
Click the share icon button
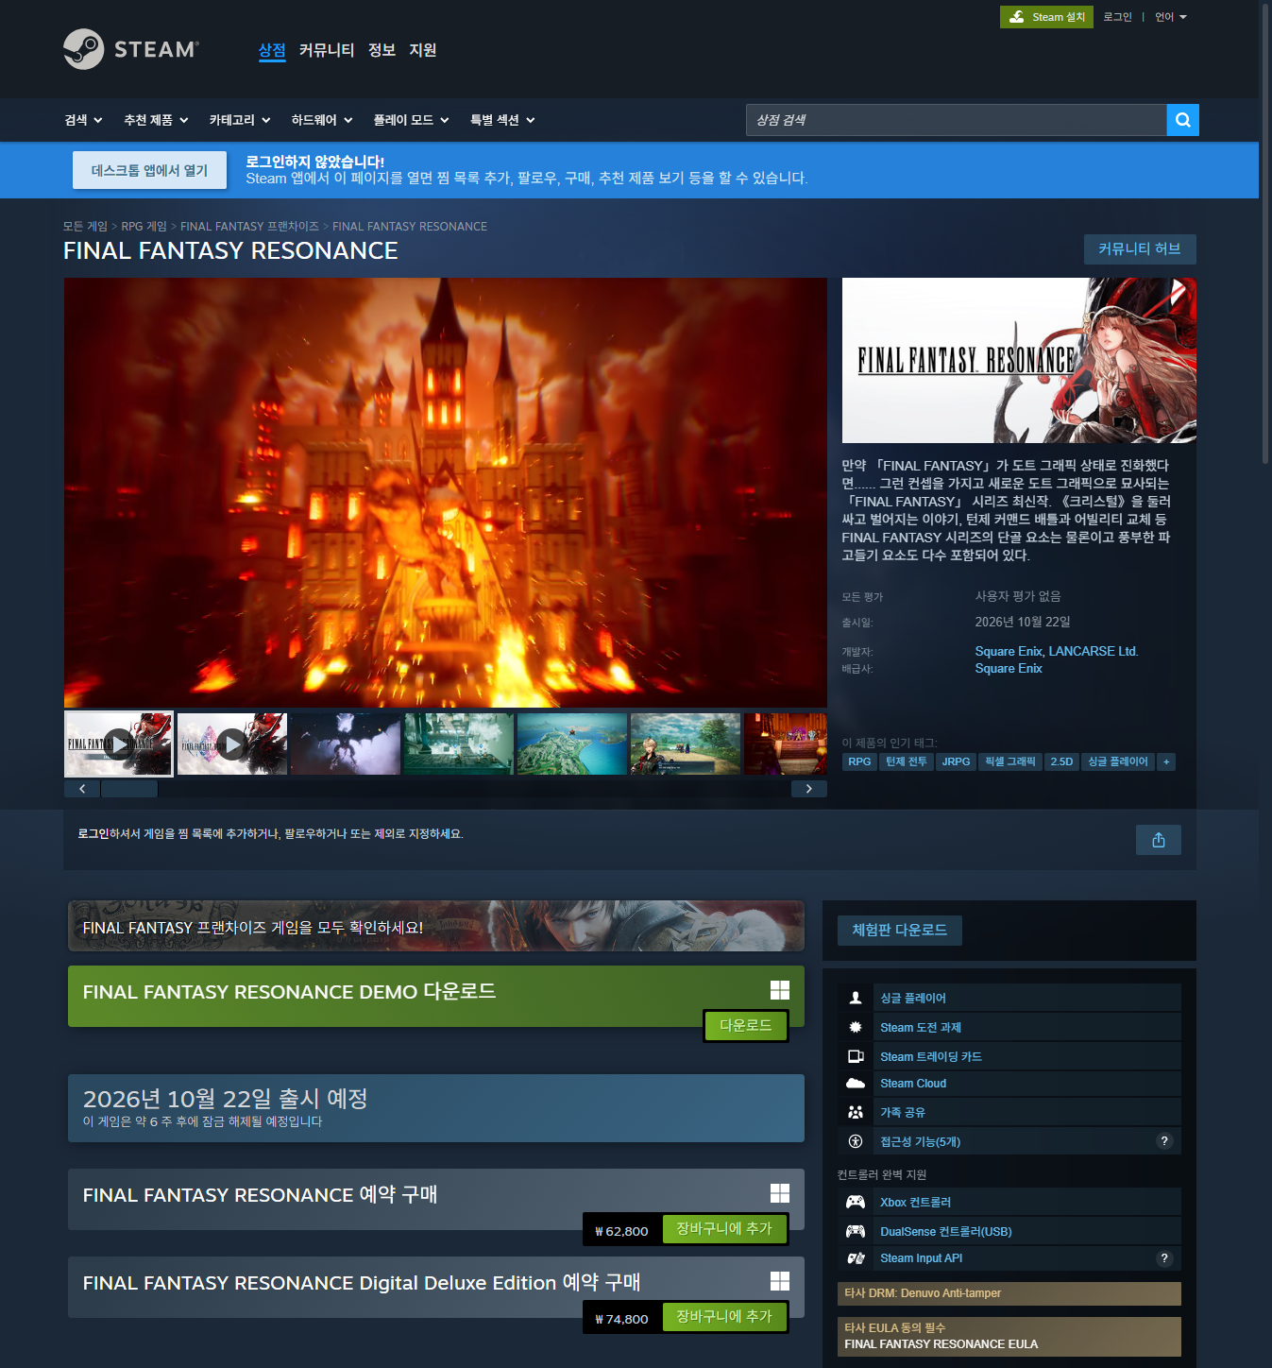(x=1159, y=840)
